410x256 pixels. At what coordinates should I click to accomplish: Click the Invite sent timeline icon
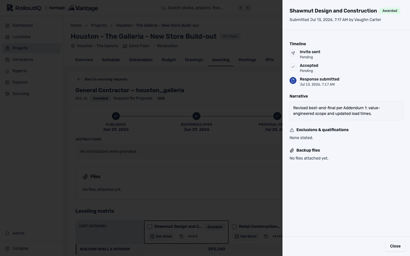[293, 53]
